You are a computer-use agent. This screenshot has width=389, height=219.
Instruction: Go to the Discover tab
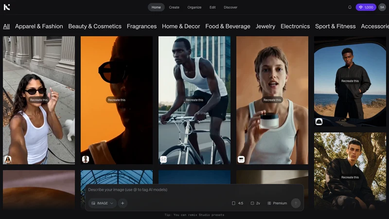(230, 7)
